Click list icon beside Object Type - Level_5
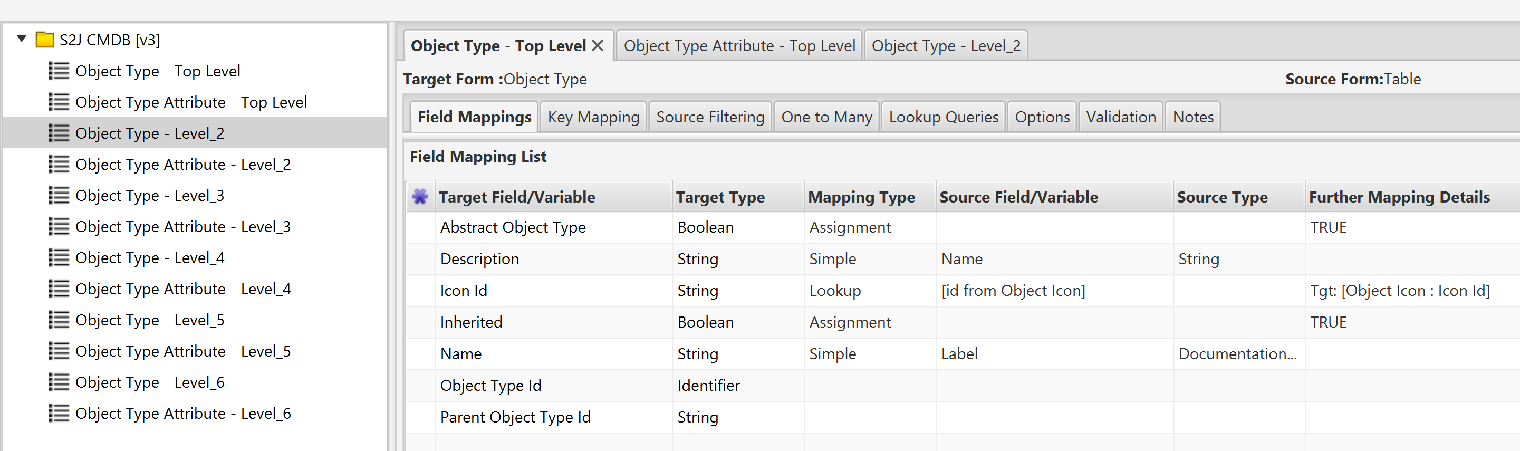 coord(59,320)
